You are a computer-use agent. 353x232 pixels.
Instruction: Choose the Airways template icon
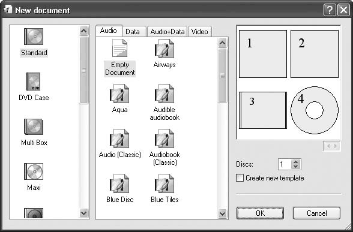point(164,49)
